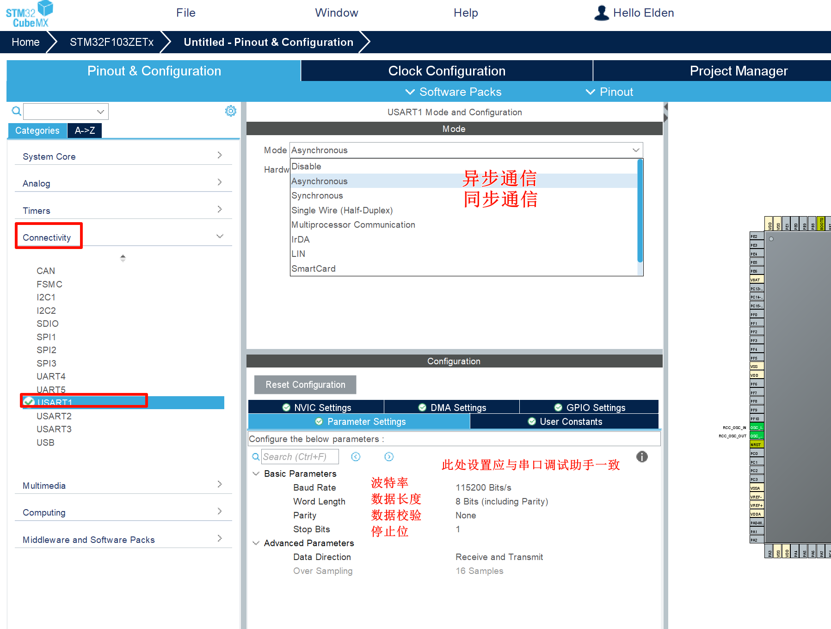Open the File menu
831x629 pixels.
(186, 13)
